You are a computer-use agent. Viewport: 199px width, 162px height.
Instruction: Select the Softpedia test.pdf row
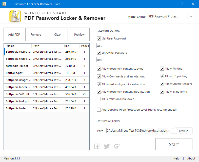(x=47, y=101)
